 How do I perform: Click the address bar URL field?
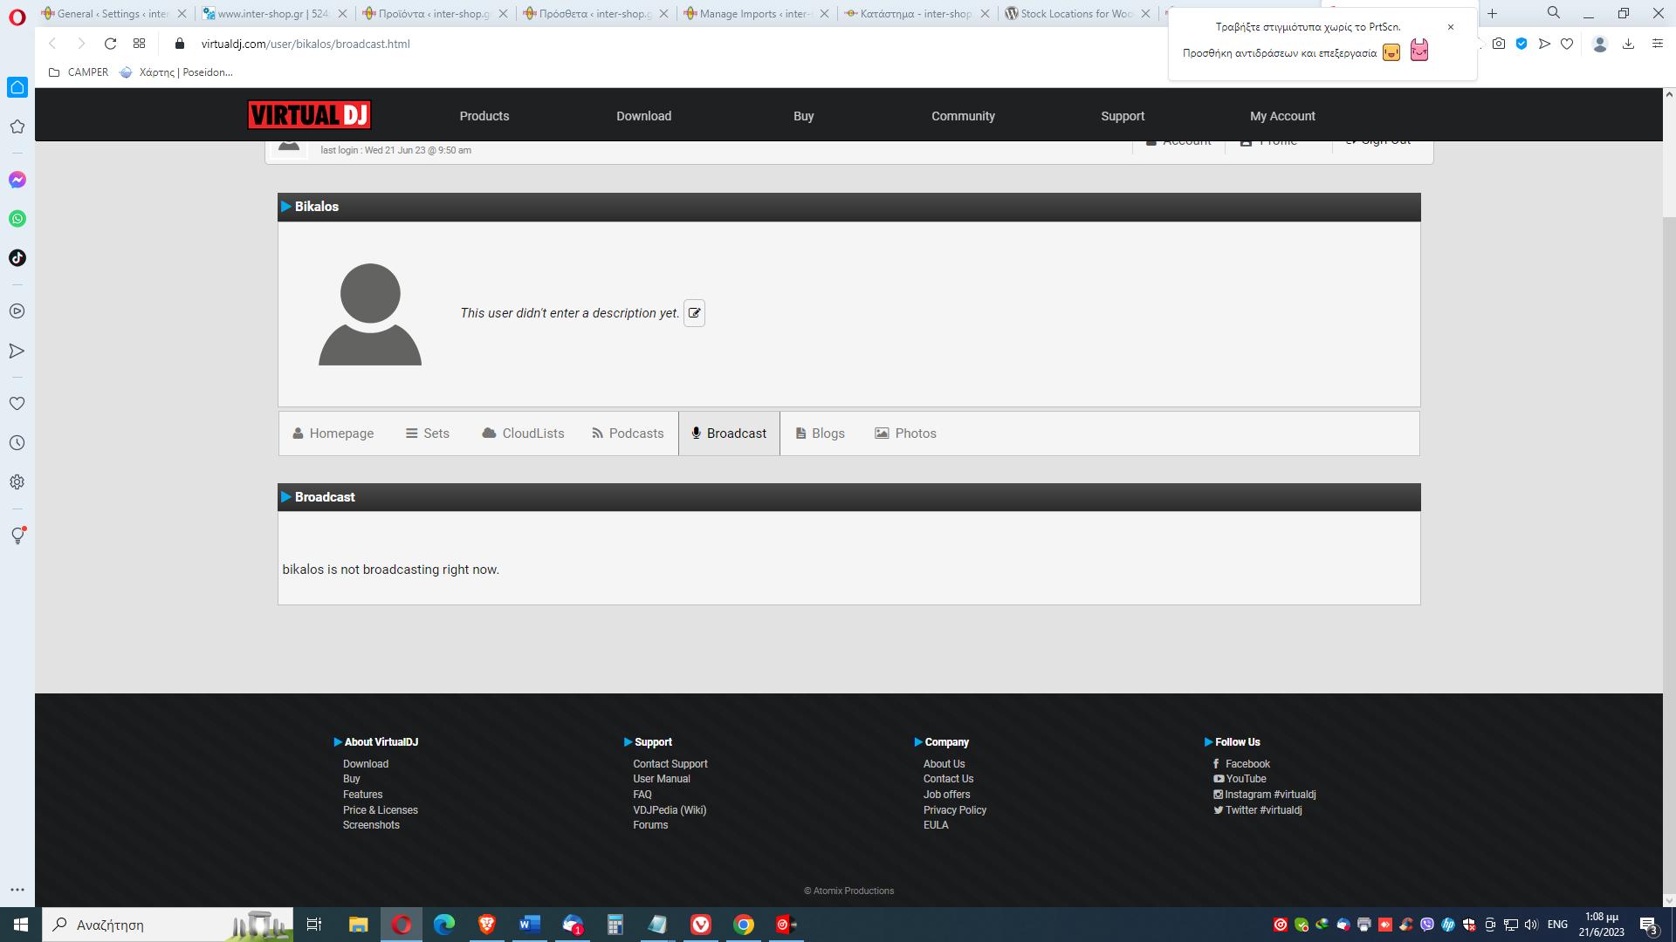306,44
